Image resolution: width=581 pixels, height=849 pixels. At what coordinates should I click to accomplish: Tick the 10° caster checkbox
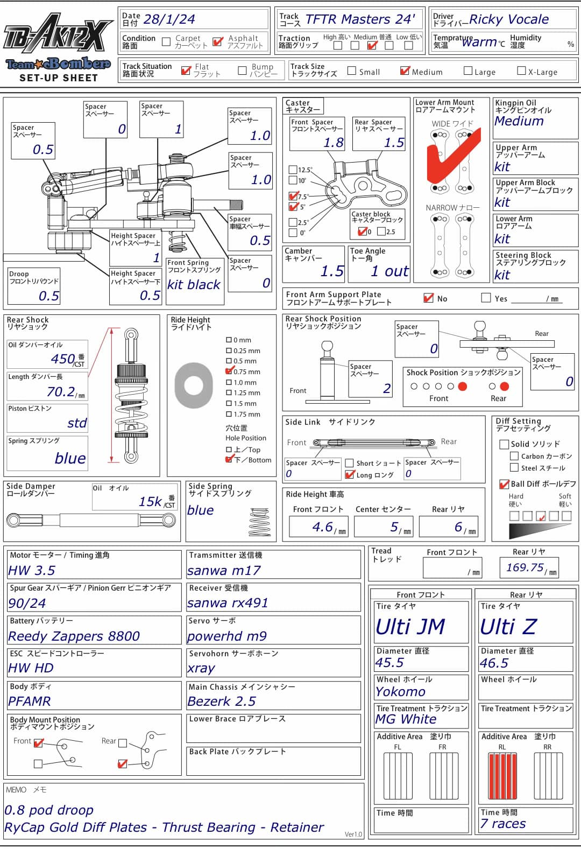293,180
